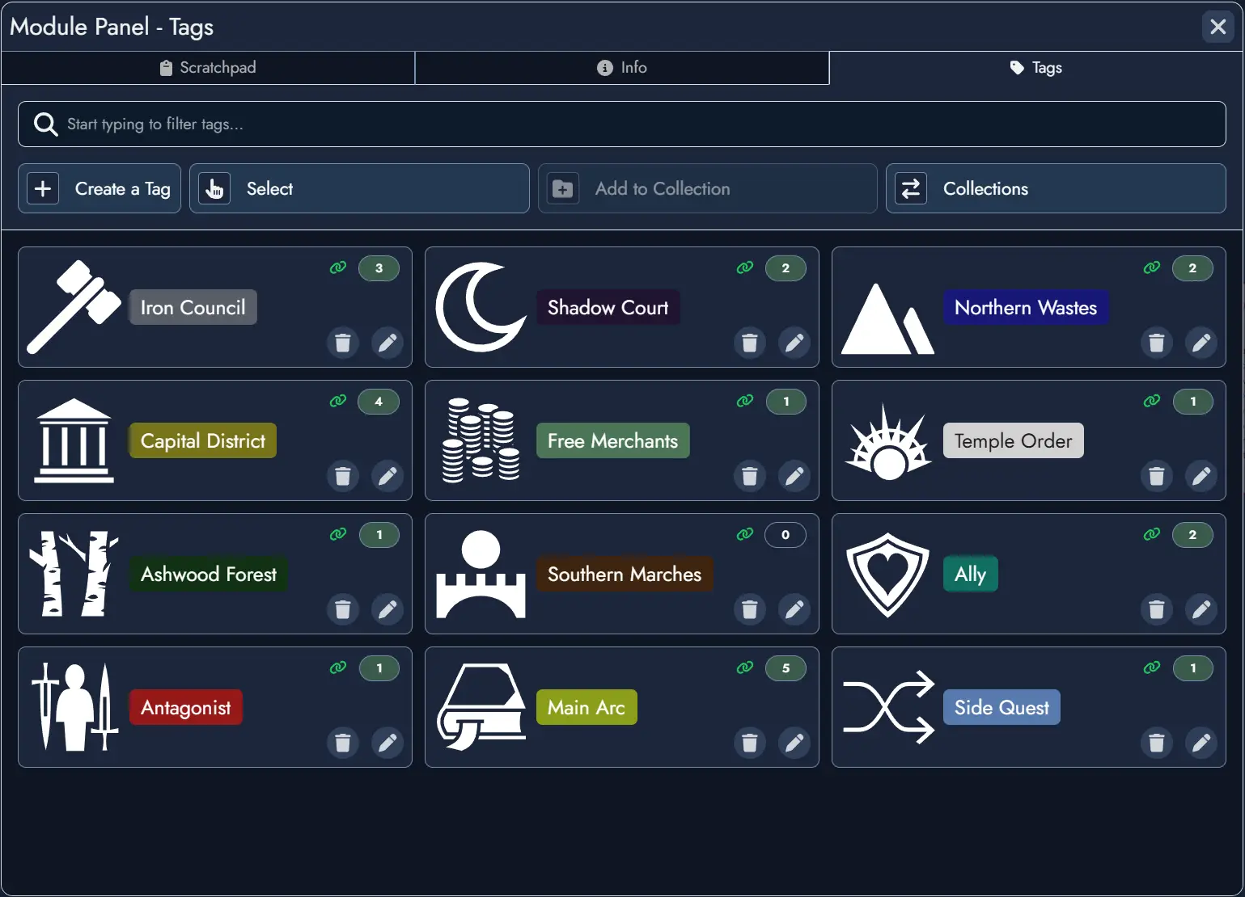Toggle the link indicator on Ashwood Forest
The height and width of the screenshot is (897, 1245).
(337, 534)
